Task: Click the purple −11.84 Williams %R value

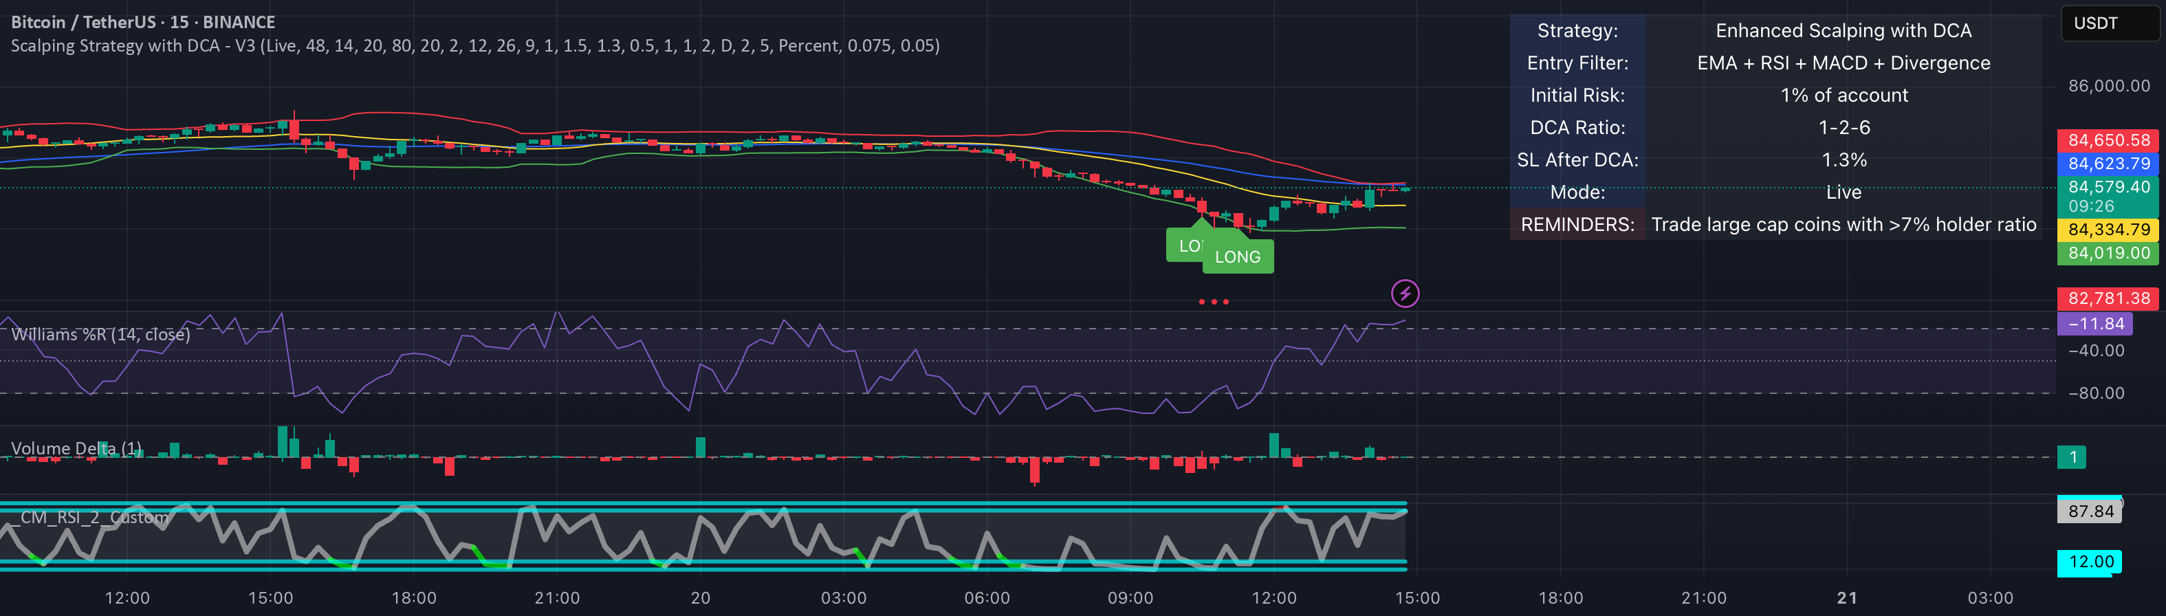Action: [x=2094, y=324]
